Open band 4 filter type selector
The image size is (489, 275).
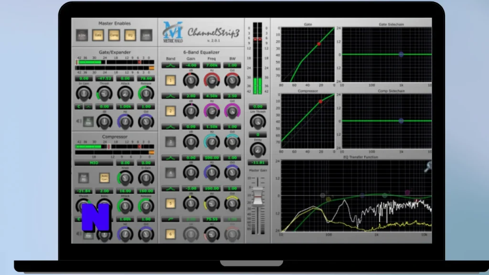170,158
